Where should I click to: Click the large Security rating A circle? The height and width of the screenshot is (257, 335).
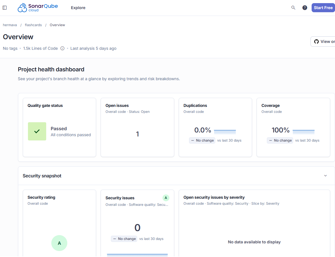59,243
